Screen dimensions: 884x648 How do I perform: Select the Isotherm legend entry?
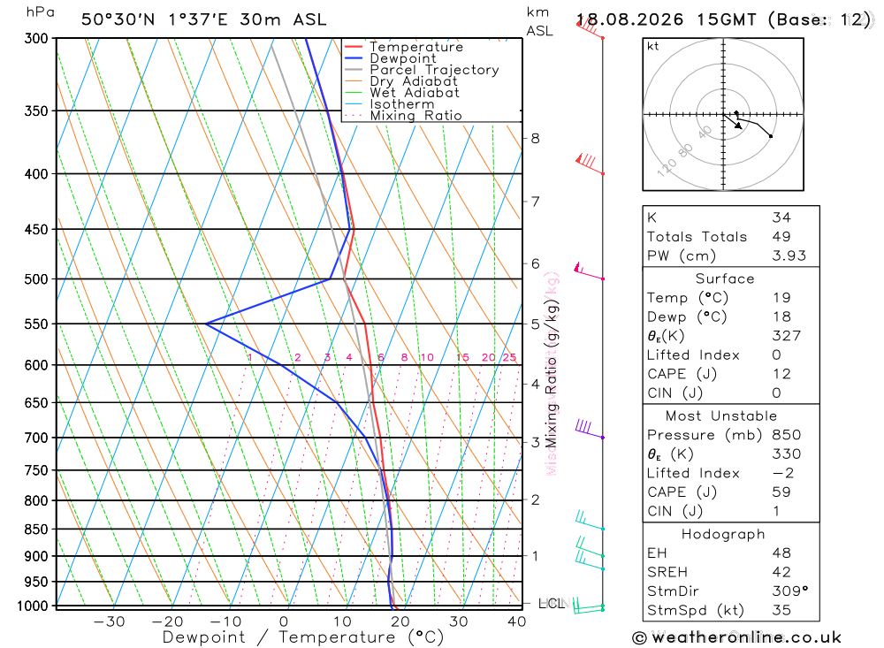pyautogui.click(x=402, y=104)
